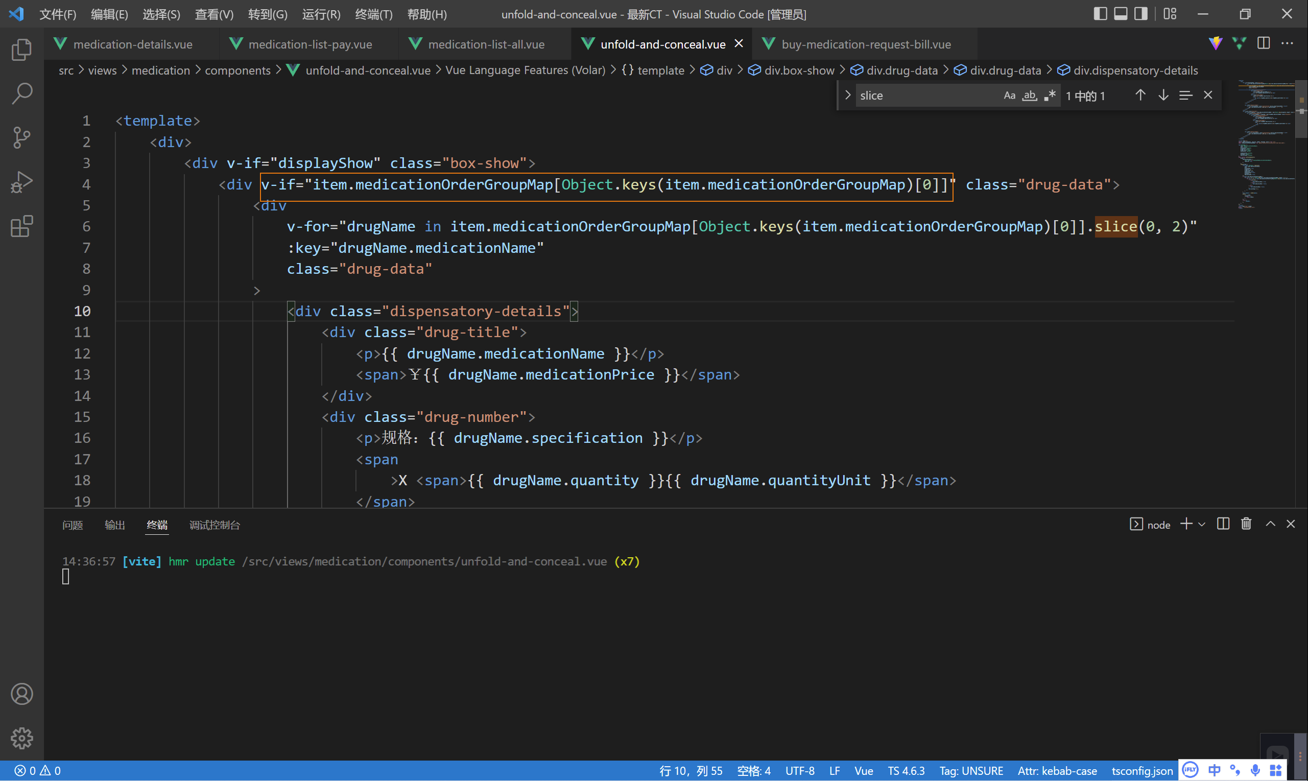This screenshot has width=1308, height=781.
Task: Open Source Control from the Activity Bar
Action: tap(21, 137)
